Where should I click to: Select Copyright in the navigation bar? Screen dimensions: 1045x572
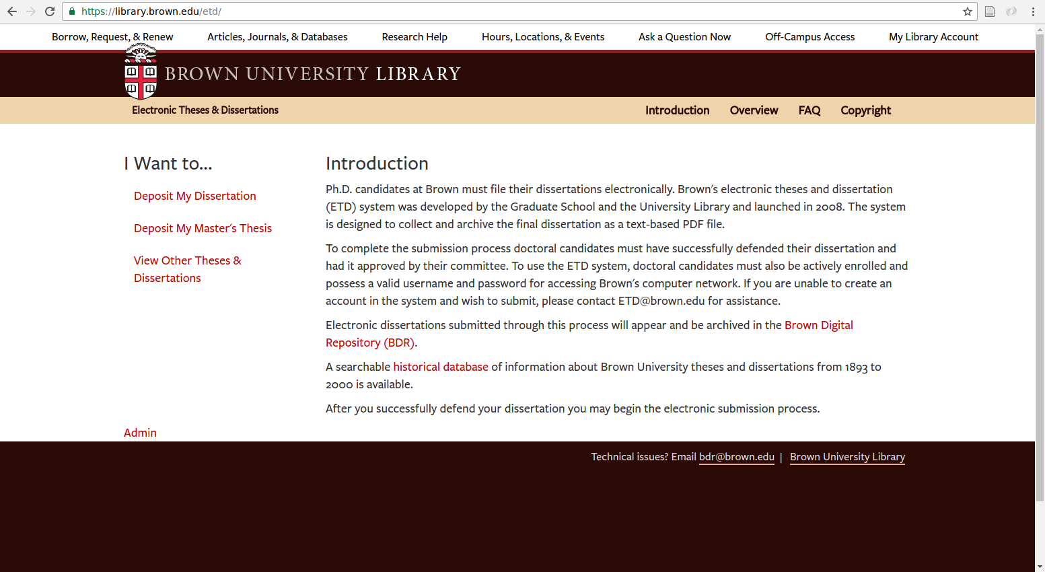(x=865, y=110)
